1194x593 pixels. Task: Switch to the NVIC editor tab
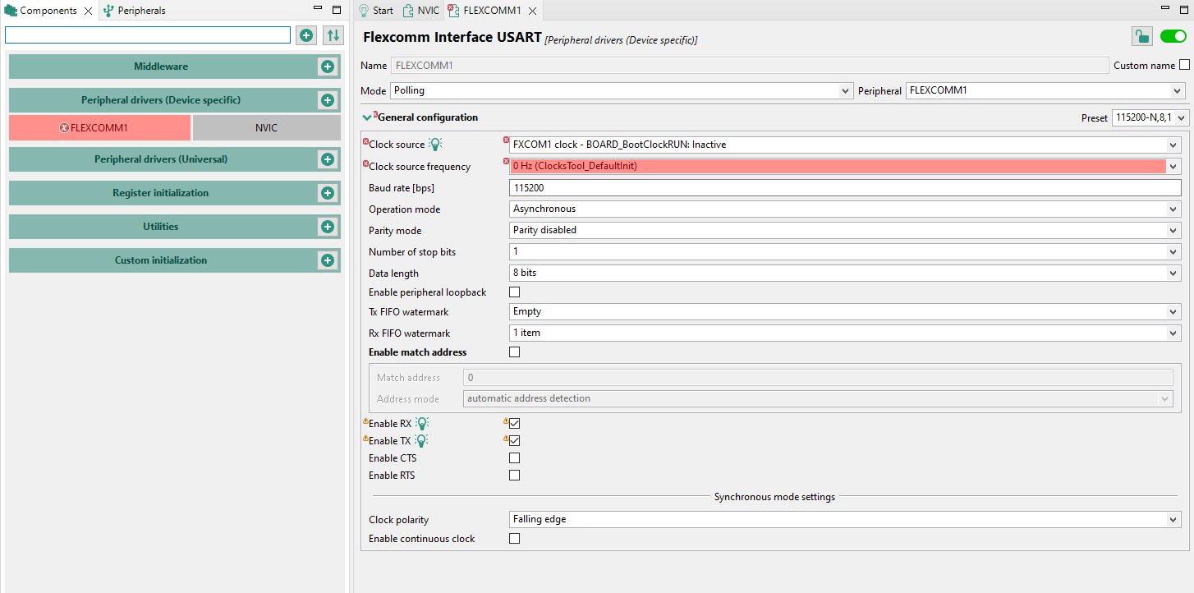pos(421,11)
